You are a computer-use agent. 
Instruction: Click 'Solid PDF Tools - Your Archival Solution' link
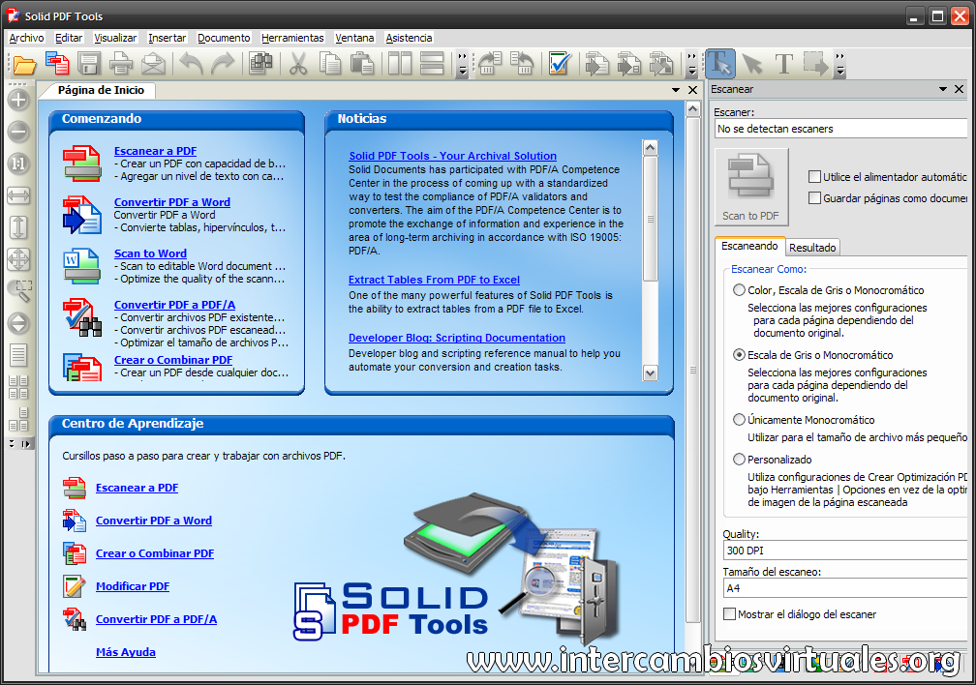(452, 156)
